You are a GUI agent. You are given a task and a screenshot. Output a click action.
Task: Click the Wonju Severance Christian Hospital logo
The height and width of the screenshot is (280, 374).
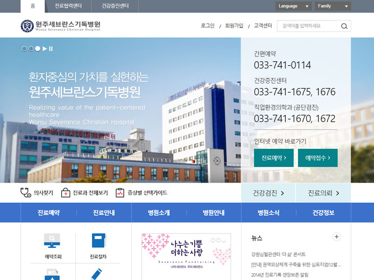61,26
